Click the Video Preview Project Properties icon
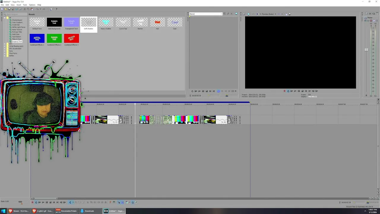This screenshot has height=214, width=380. click(244, 14)
